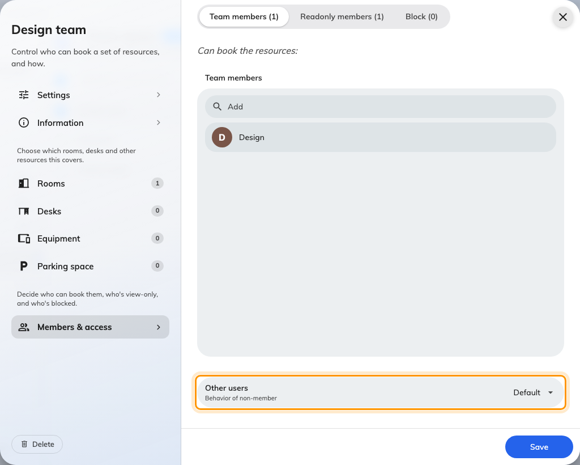This screenshot has height=465, width=580.
Task: Click the Settings sliders icon
Action: 24,95
